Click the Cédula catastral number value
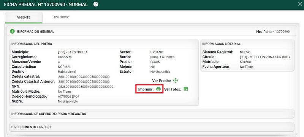Viewport: 304px width, 137px height. (84, 76)
